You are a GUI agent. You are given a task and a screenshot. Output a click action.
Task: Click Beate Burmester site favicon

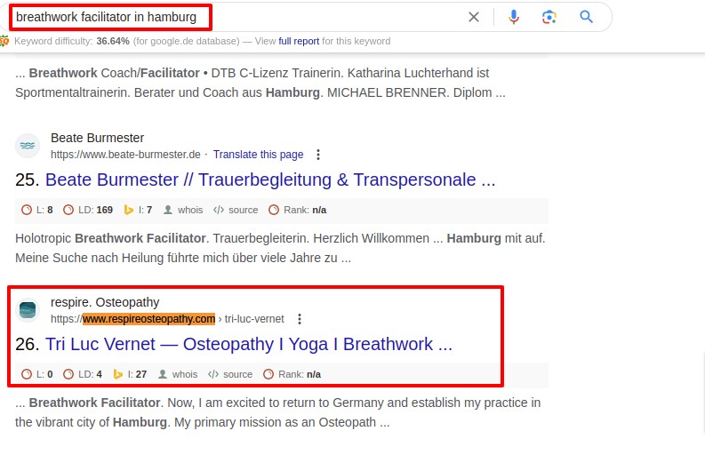click(x=28, y=146)
